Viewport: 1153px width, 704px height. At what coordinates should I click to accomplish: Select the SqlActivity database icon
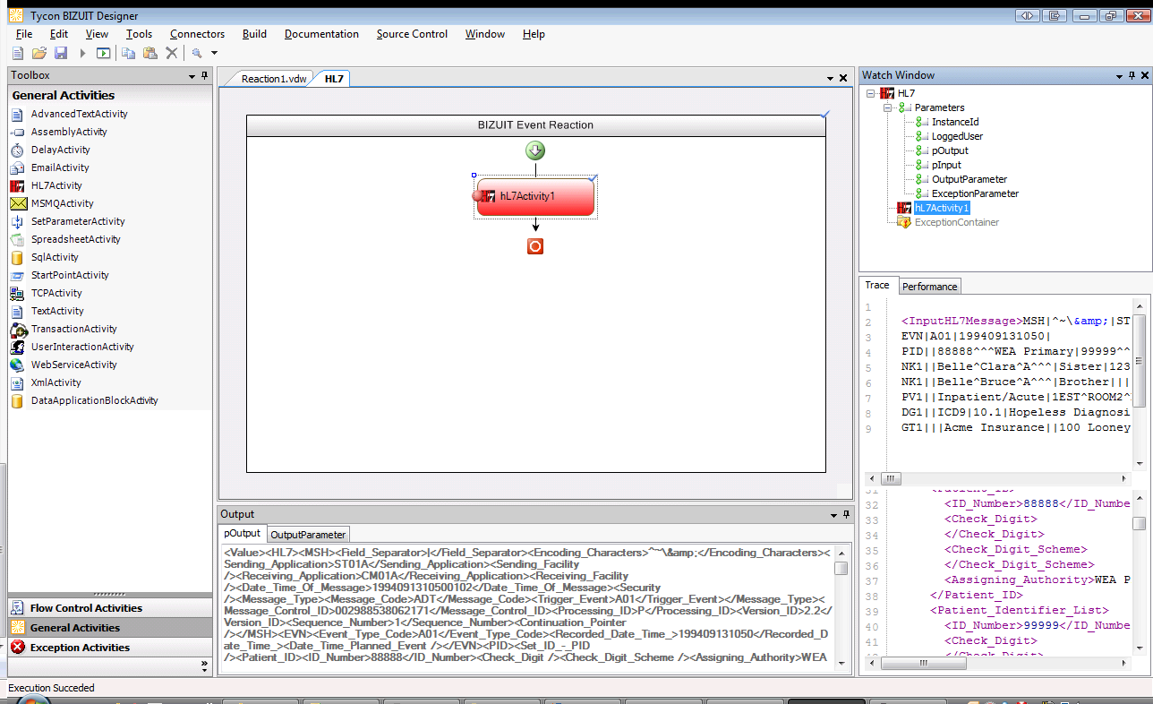pyautogui.click(x=17, y=257)
